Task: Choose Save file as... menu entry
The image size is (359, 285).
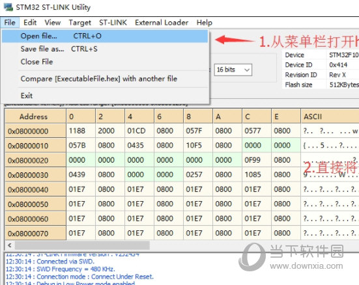Action: coord(105,49)
